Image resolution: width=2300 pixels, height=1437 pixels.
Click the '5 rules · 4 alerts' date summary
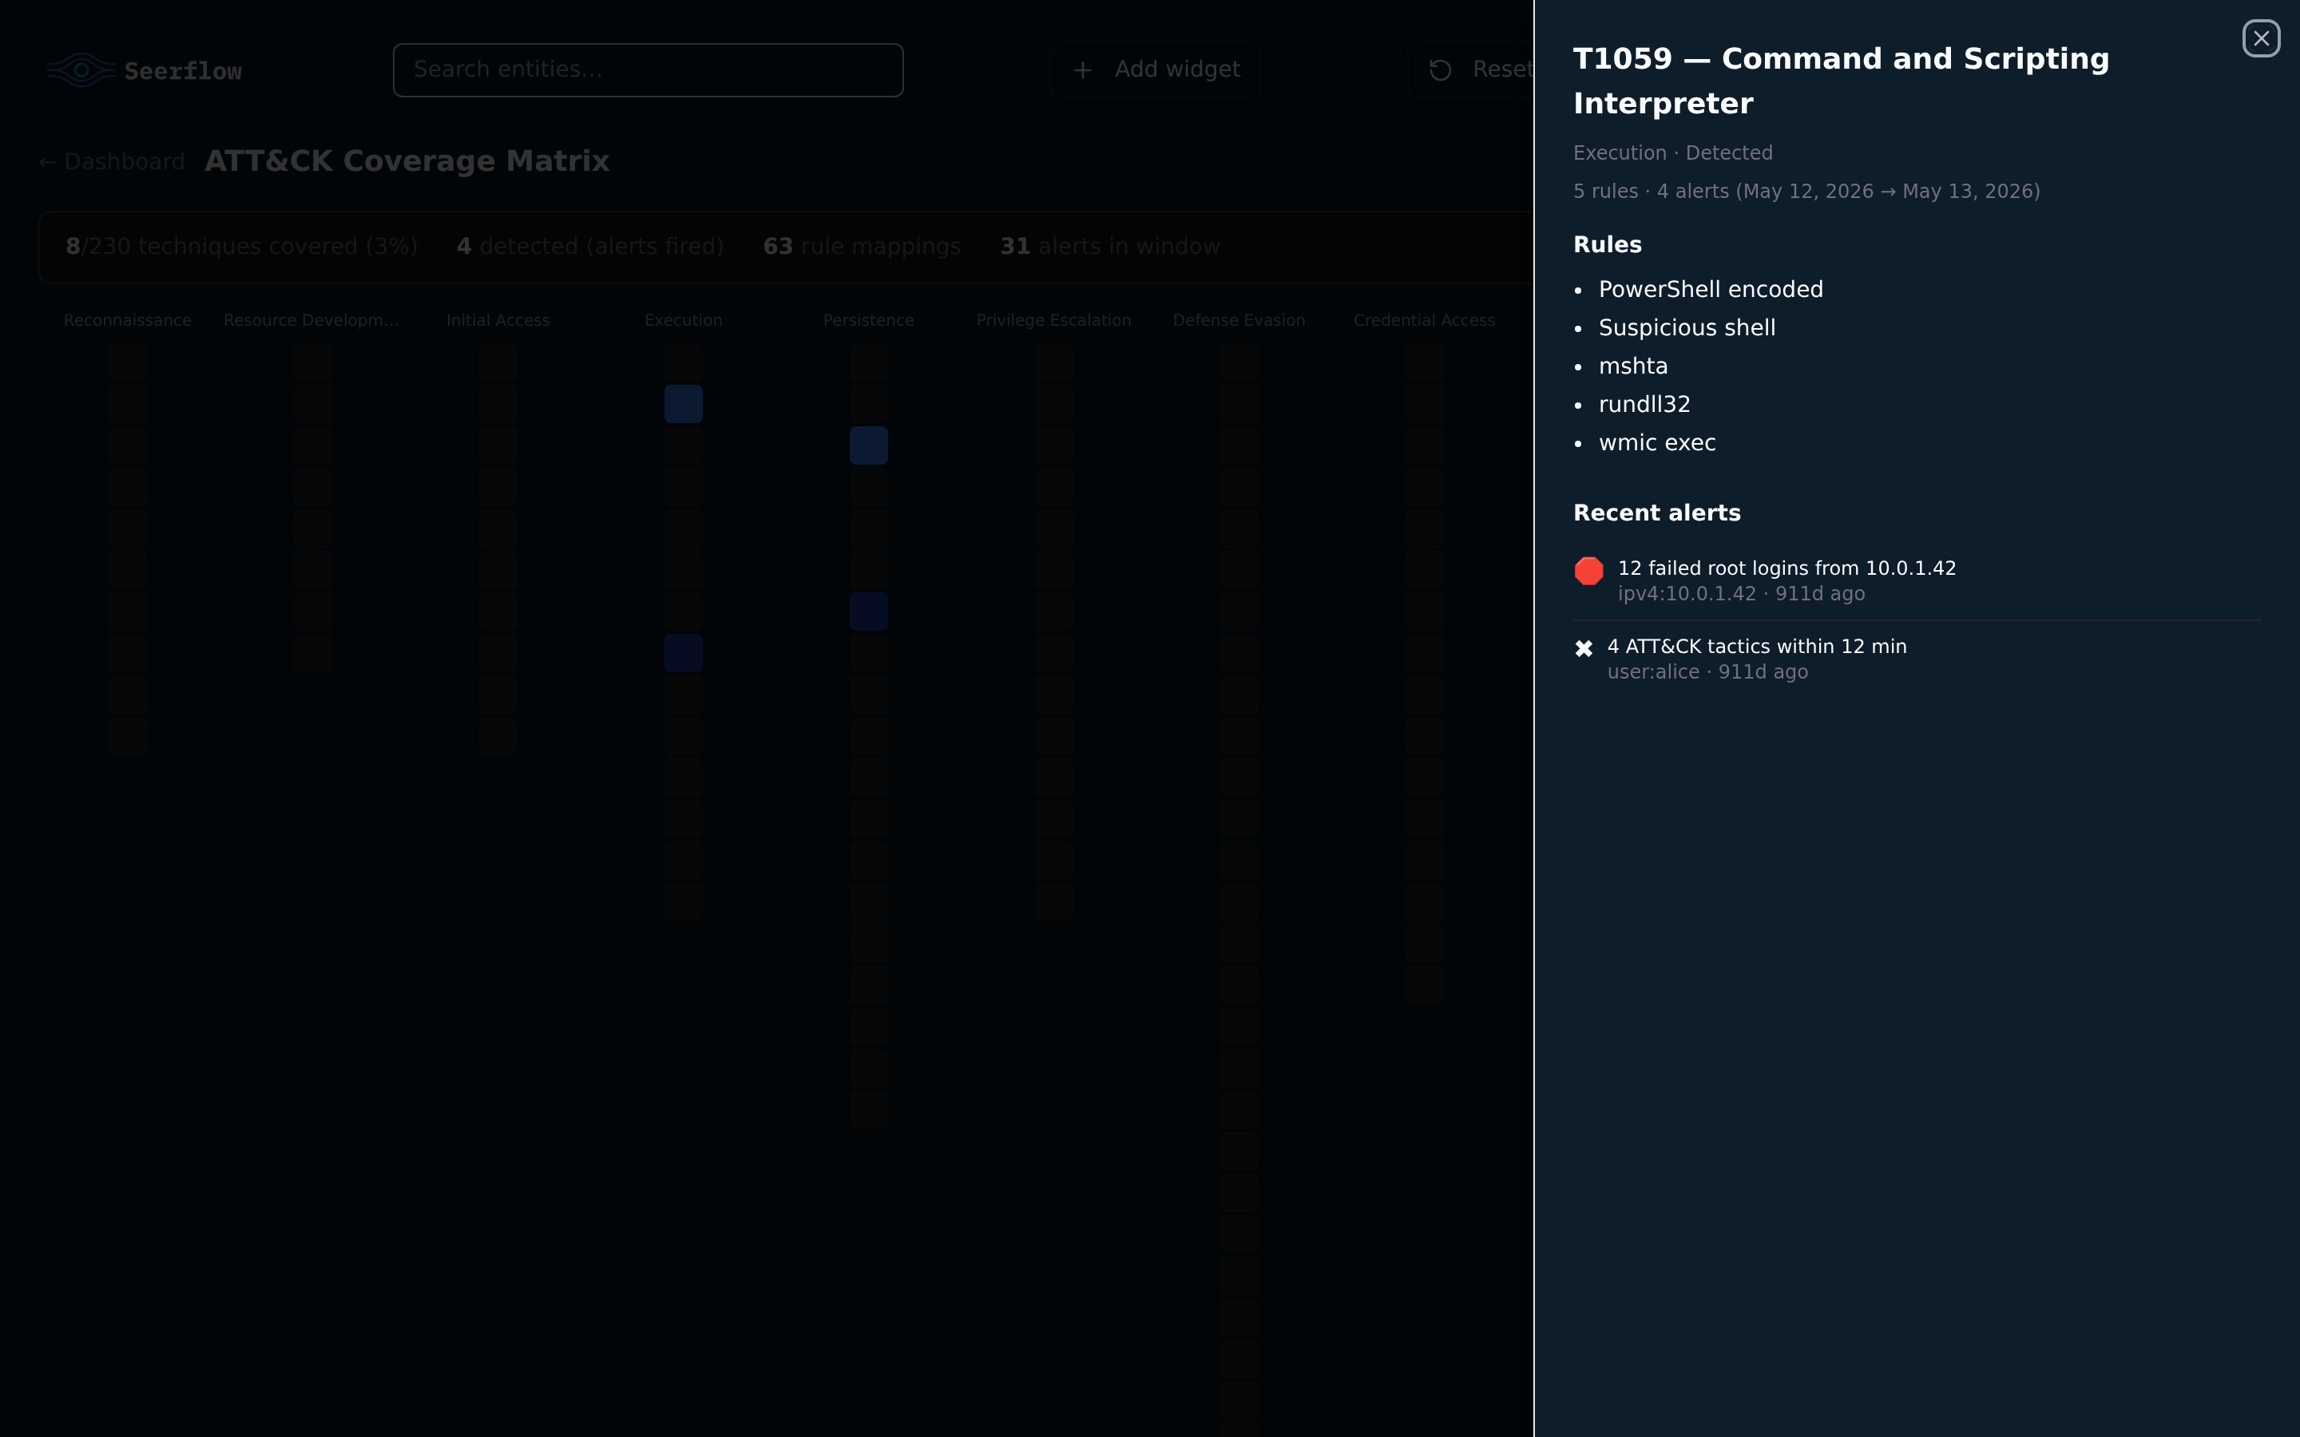click(x=1806, y=191)
